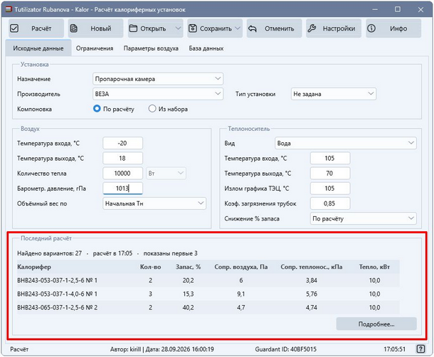Viewport: 434px width, 357px height.
Task: Click coolant resistance value 3,84
Action: point(312,280)
